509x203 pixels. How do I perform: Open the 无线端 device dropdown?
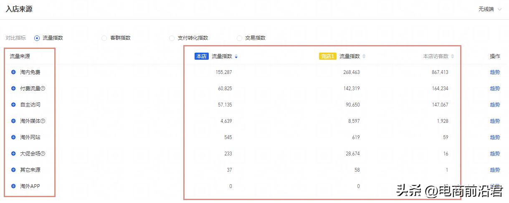coord(490,9)
